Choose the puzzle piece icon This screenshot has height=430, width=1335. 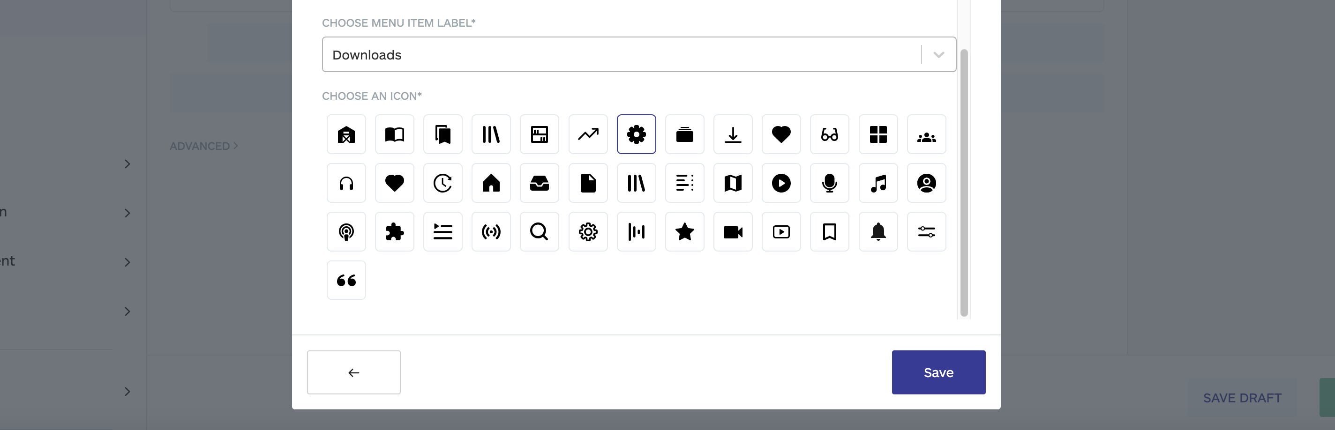pos(394,231)
